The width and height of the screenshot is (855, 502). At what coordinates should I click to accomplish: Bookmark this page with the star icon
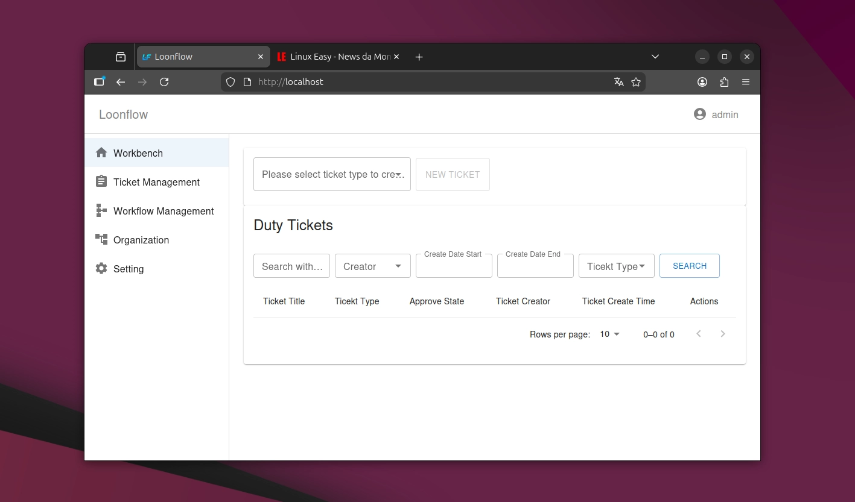click(636, 82)
